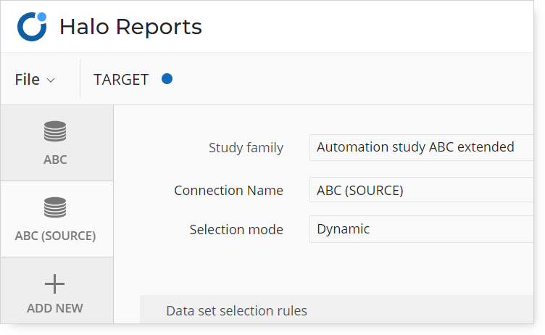The height and width of the screenshot is (335, 545).
Task: Click the Connection Name label
Action: pyautogui.click(x=229, y=190)
